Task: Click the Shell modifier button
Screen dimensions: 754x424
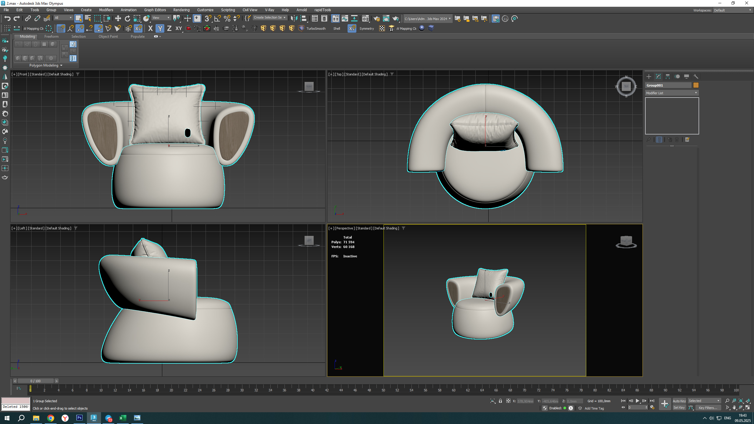Action: (337, 29)
